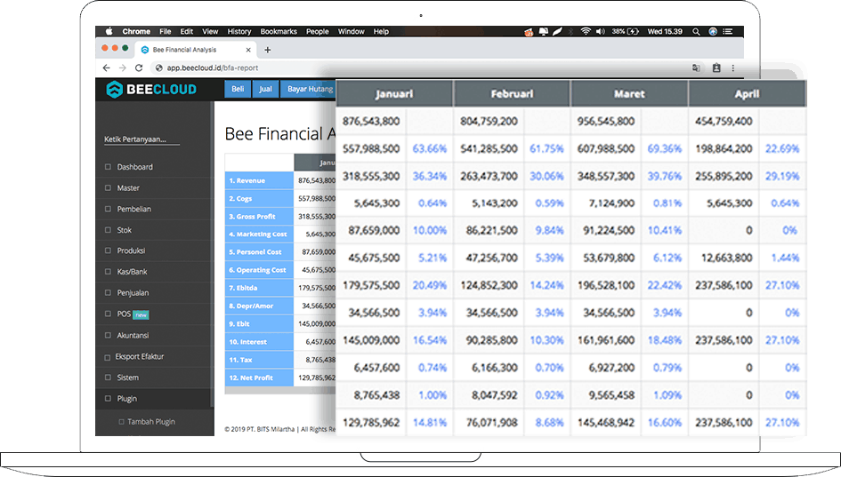The height and width of the screenshot is (477, 841).
Task: Open the Bookmarks menu in menu bar
Action: [x=279, y=31]
